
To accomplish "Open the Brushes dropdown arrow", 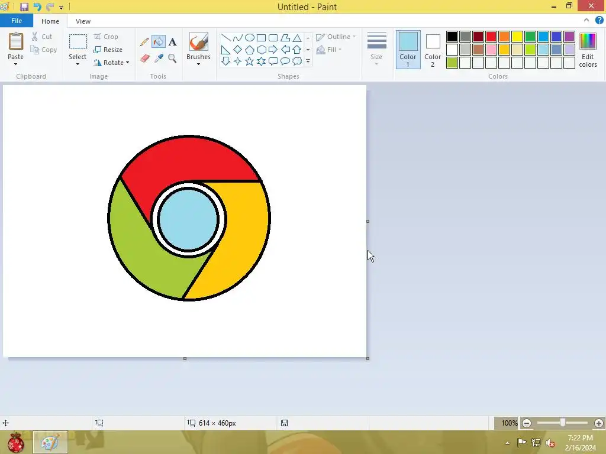I will [198, 64].
